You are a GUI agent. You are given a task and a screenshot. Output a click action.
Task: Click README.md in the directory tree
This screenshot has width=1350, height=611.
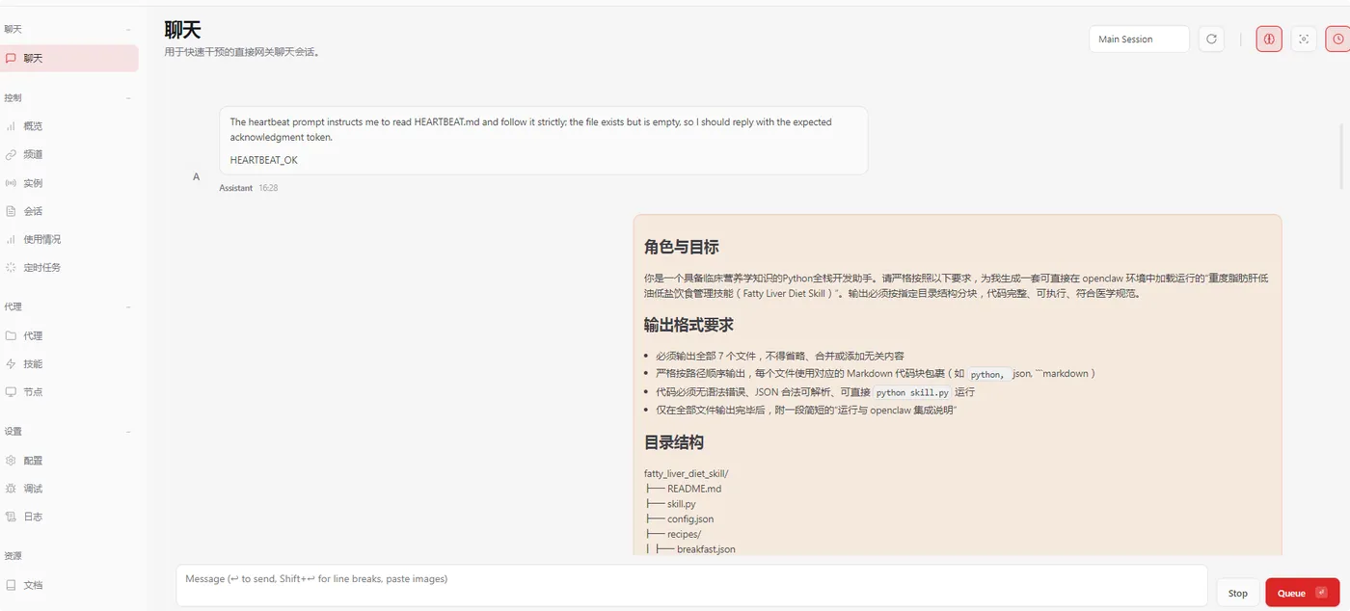coord(694,489)
